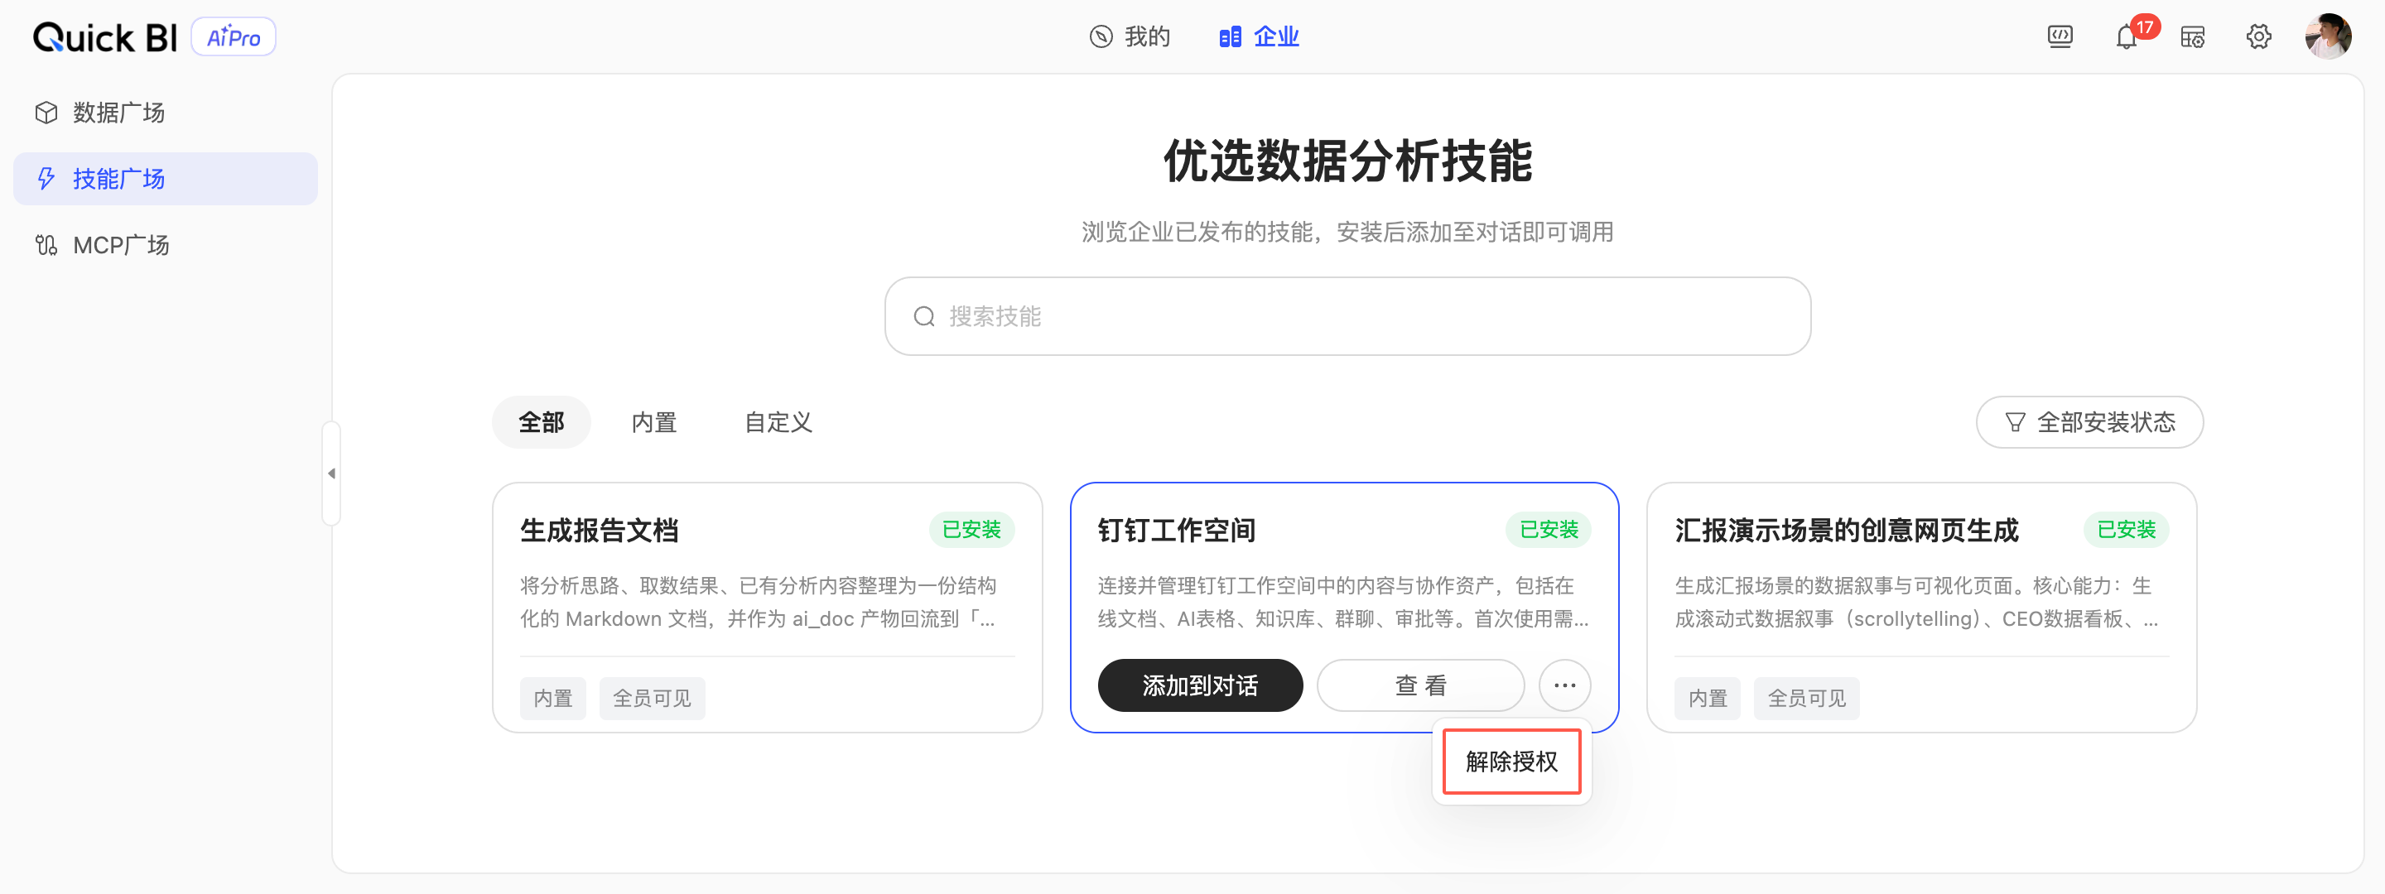Open the screen code icon in header
This screenshot has height=894, width=2385.
pyautogui.click(x=2060, y=37)
